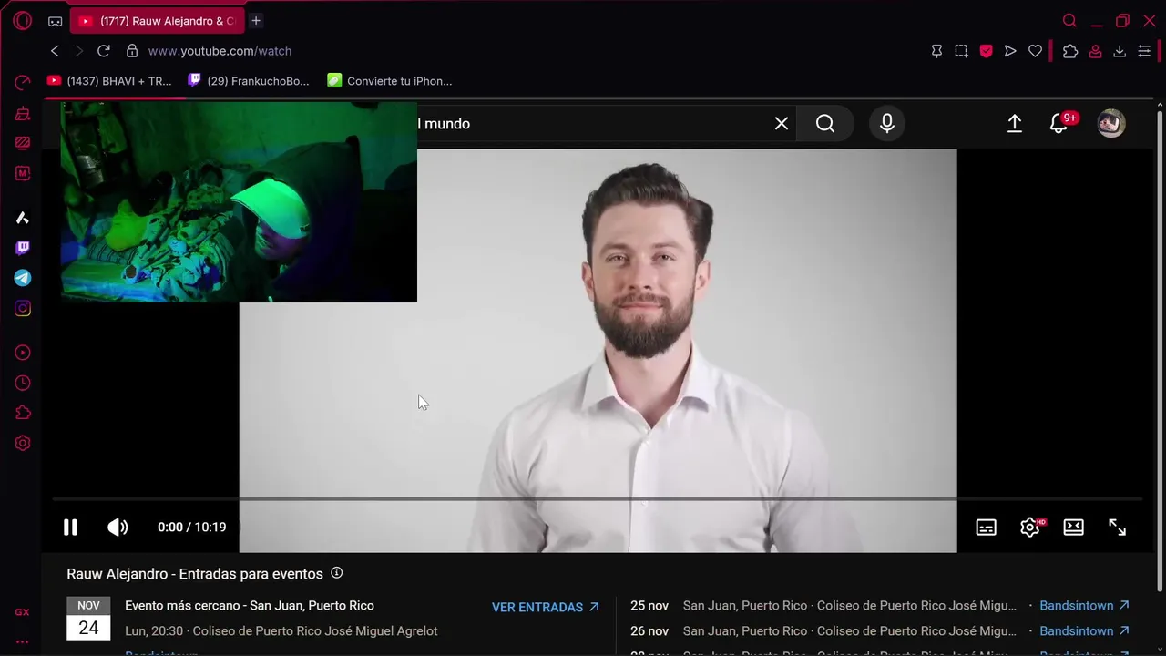This screenshot has height=656, width=1166.
Task: Click the address bar URL
Action: (220, 51)
